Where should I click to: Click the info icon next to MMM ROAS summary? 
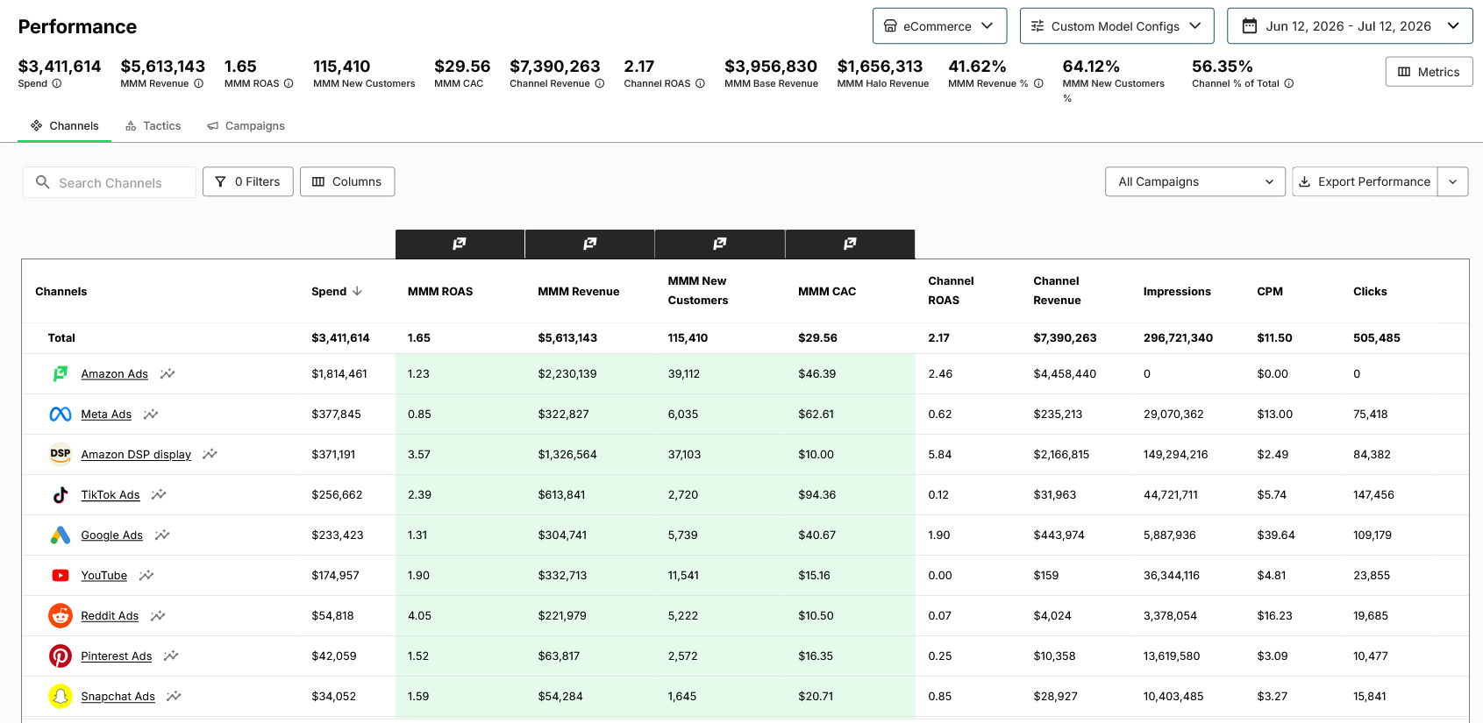tap(289, 84)
